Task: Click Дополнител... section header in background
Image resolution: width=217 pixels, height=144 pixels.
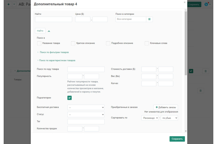Action: click(24, 71)
